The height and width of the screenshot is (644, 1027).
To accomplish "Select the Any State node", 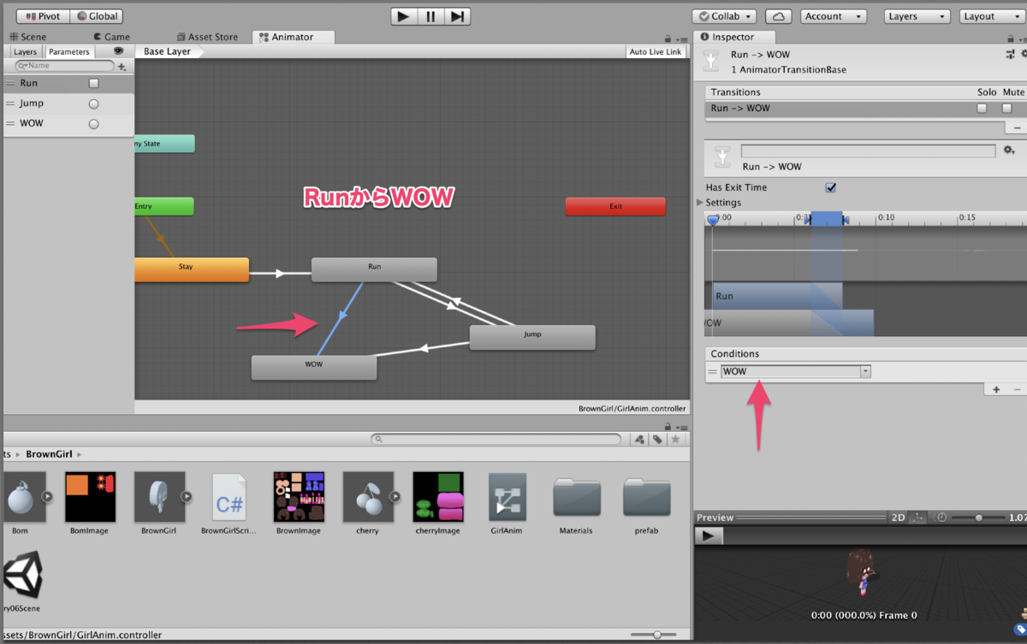I will (x=164, y=144).
